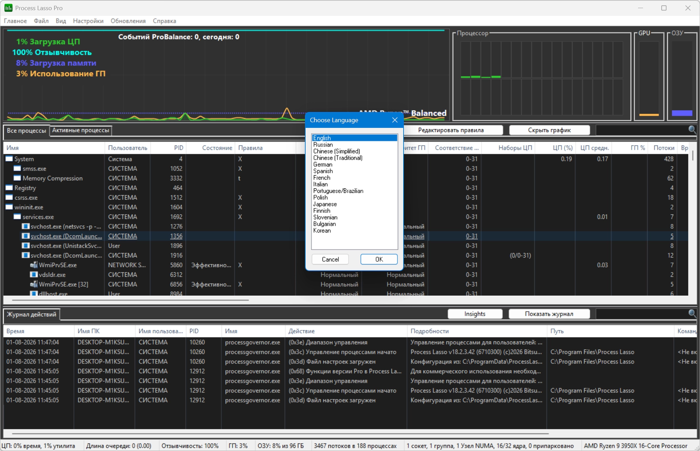Select French in language list
The width and height of the screenshot is (700, 451).
[354, 178]
